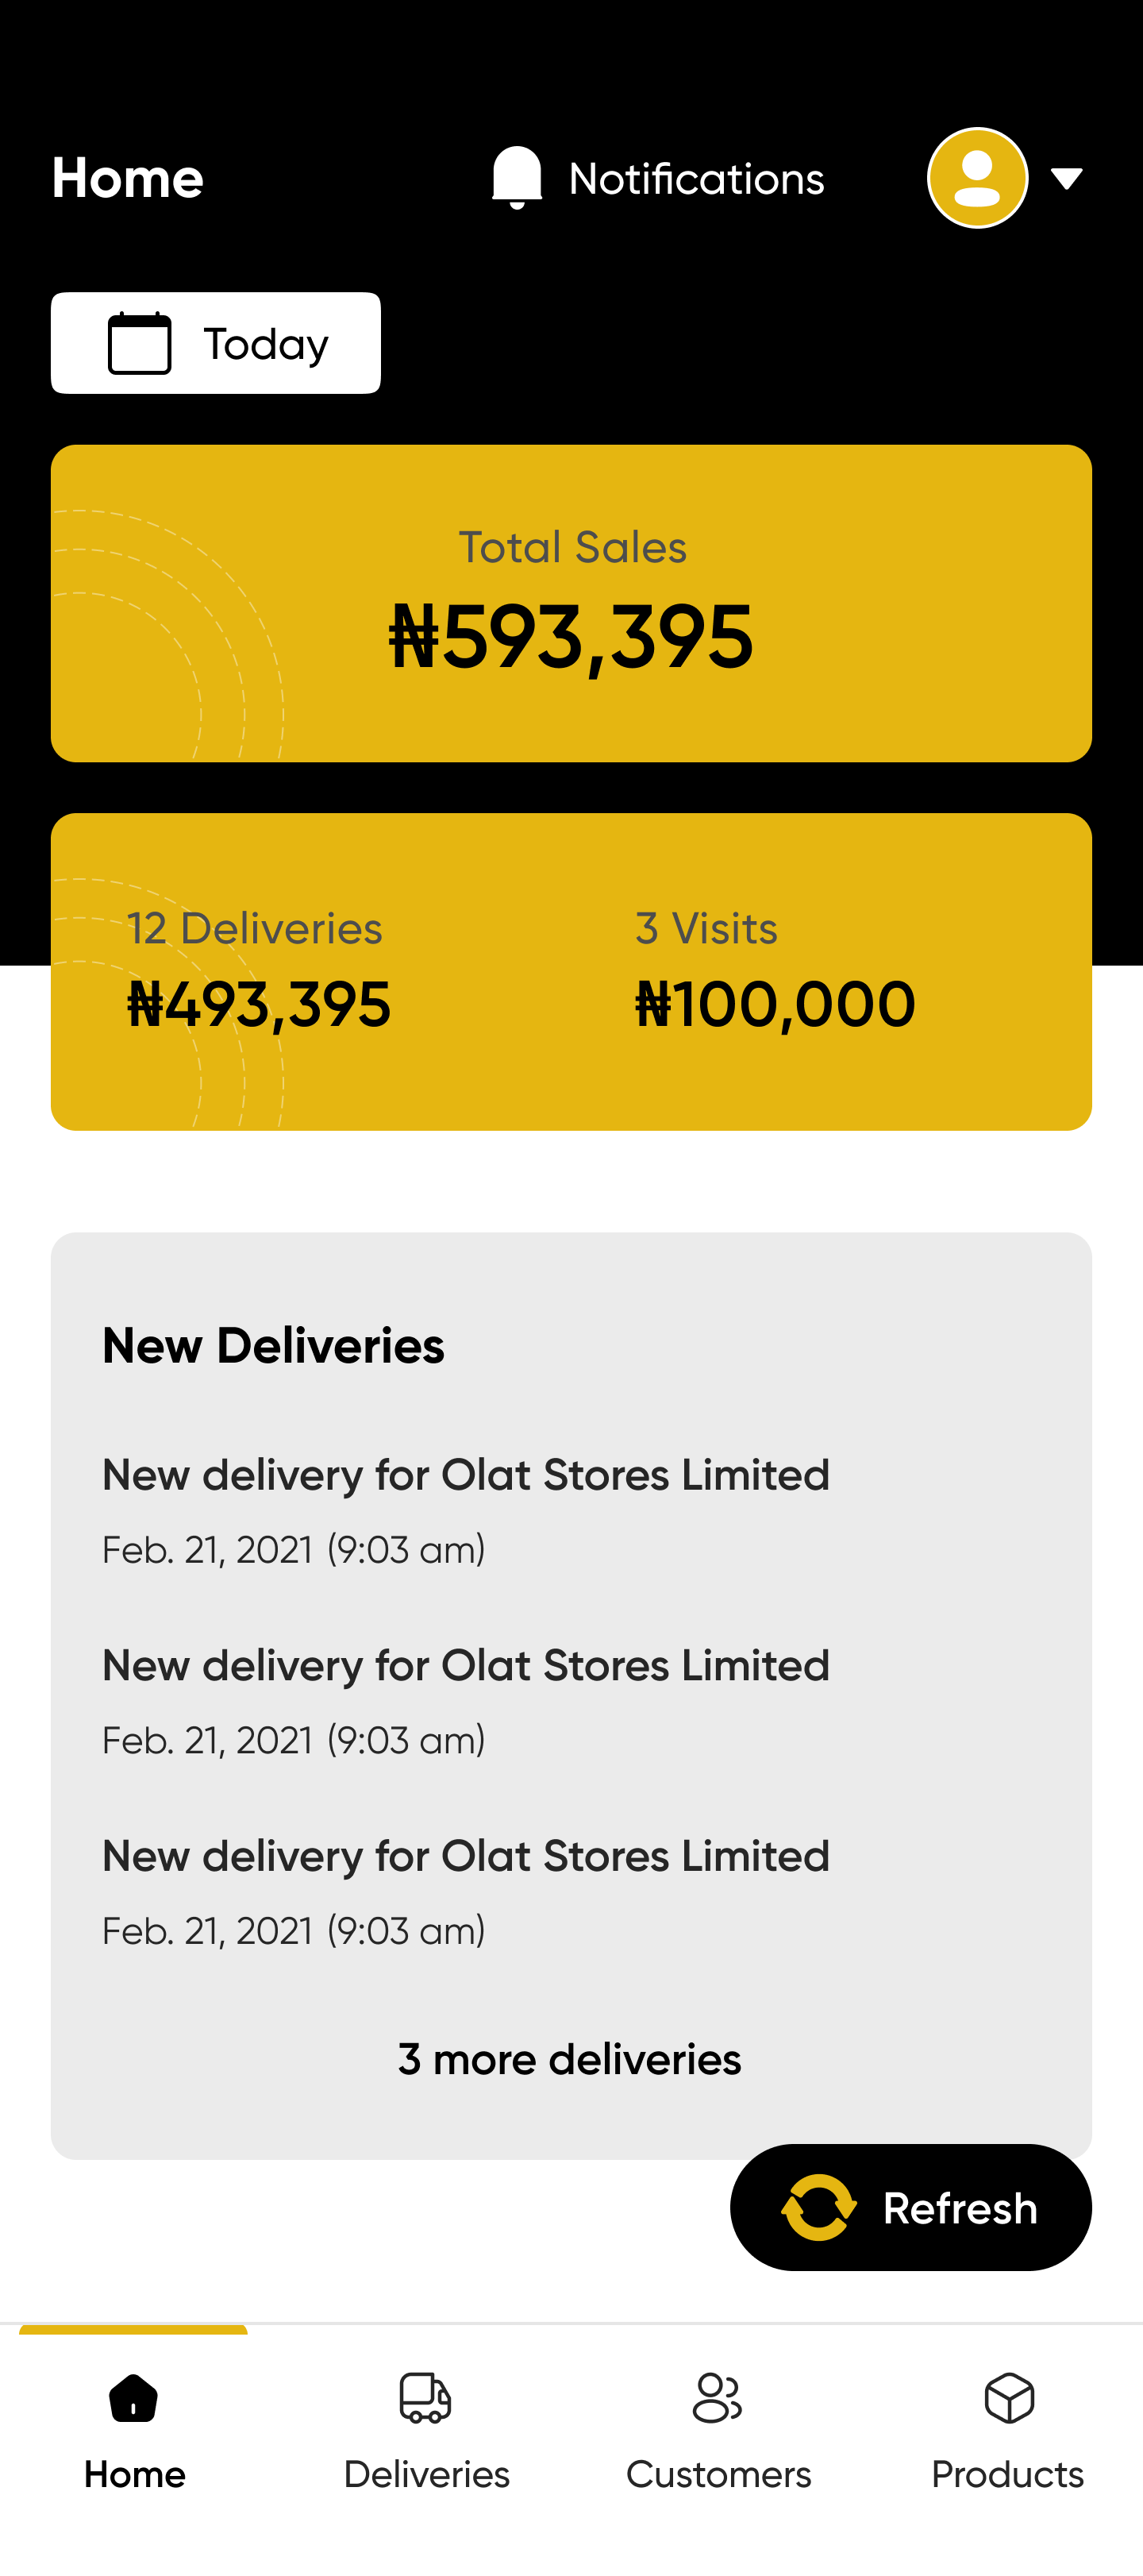
Task: Switch to the Customers tab label
Action: [x=718, y=2474]
